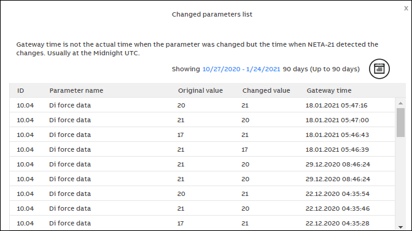Select the row timestamped 18.01.2021 05:46:39
This screenshot has height=231, width=412.
[203, 149]
